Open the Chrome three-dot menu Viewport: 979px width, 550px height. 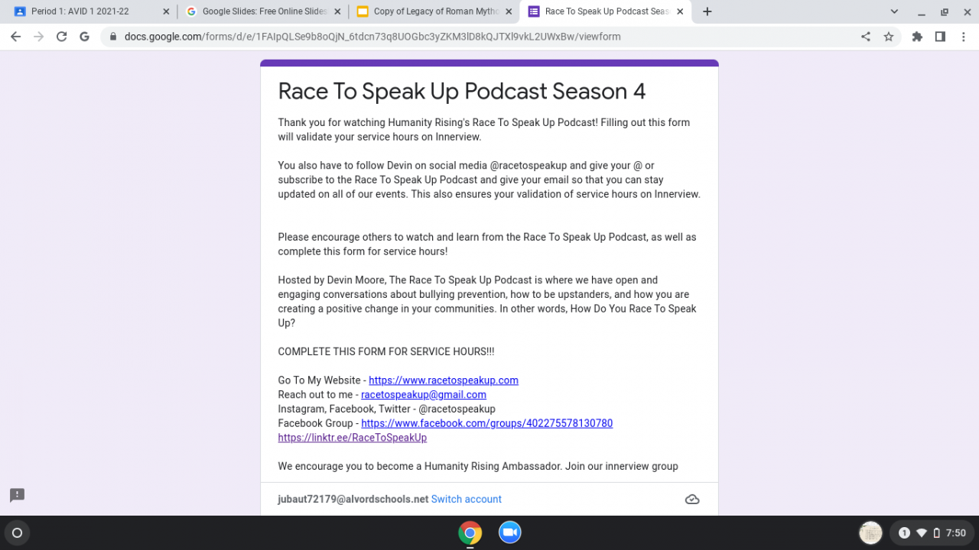click(x=963, y=37)
